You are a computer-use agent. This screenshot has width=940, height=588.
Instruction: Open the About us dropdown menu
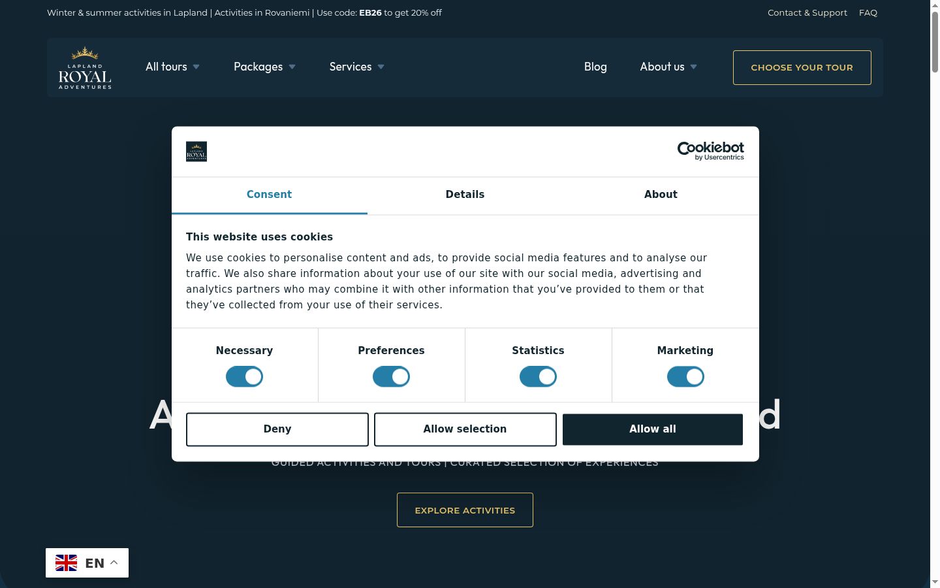coord(668,67)
